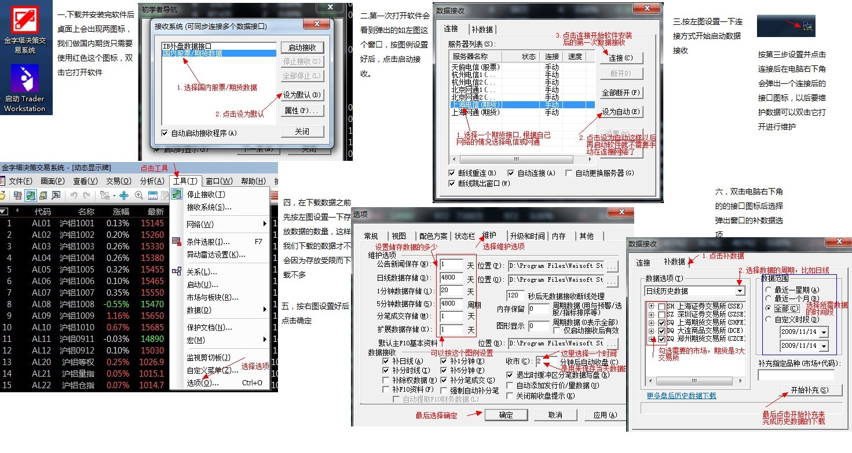The height and width of the screenshot is (453, 852).
Task: Click the highlighted green grid toolbar icon
Action: 31,196
